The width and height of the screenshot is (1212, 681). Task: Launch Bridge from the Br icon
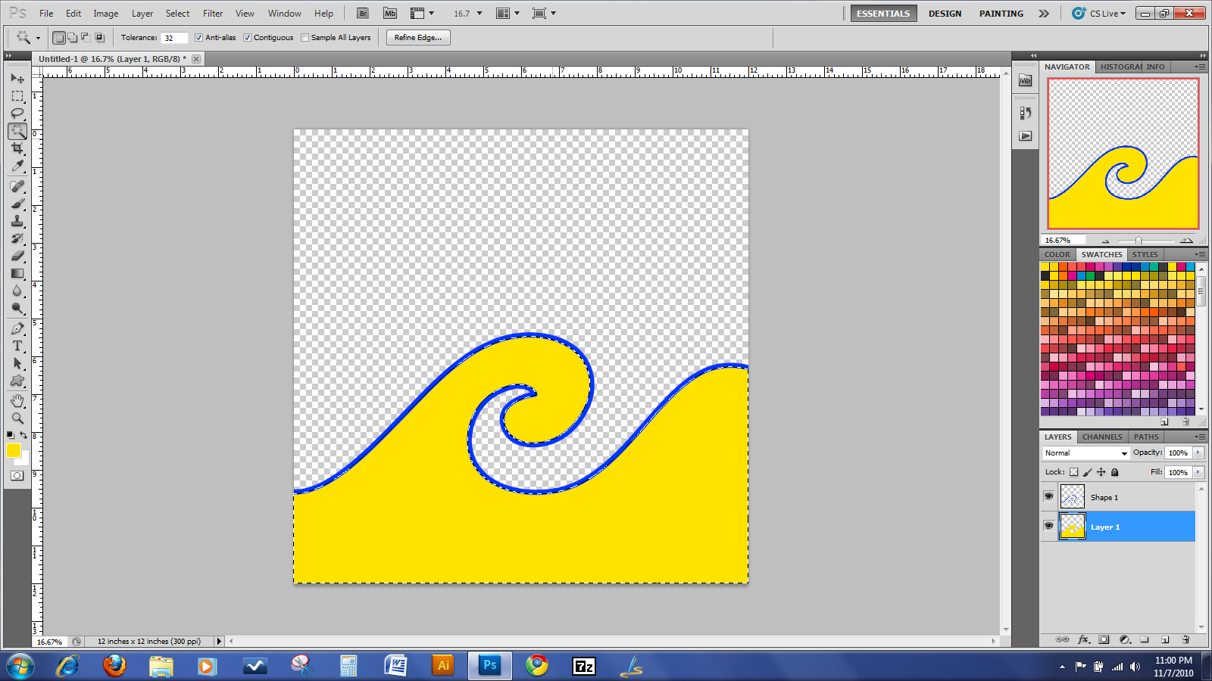point(363,14)
